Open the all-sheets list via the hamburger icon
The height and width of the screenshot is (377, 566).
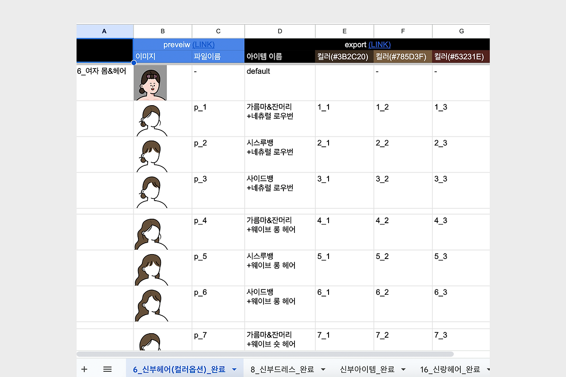[x=107, y=369]
